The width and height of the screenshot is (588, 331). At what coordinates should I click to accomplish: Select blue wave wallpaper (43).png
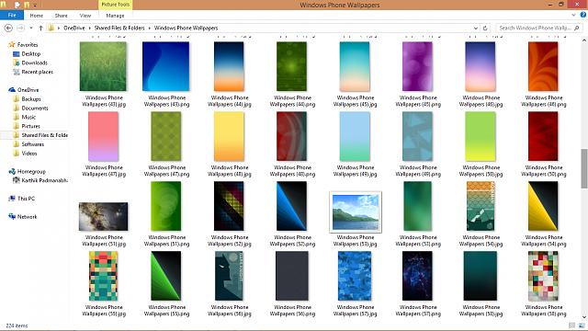coord(165,66)
